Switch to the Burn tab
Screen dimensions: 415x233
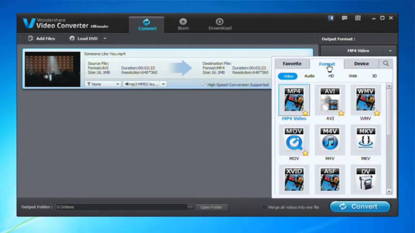coord(183,24)
